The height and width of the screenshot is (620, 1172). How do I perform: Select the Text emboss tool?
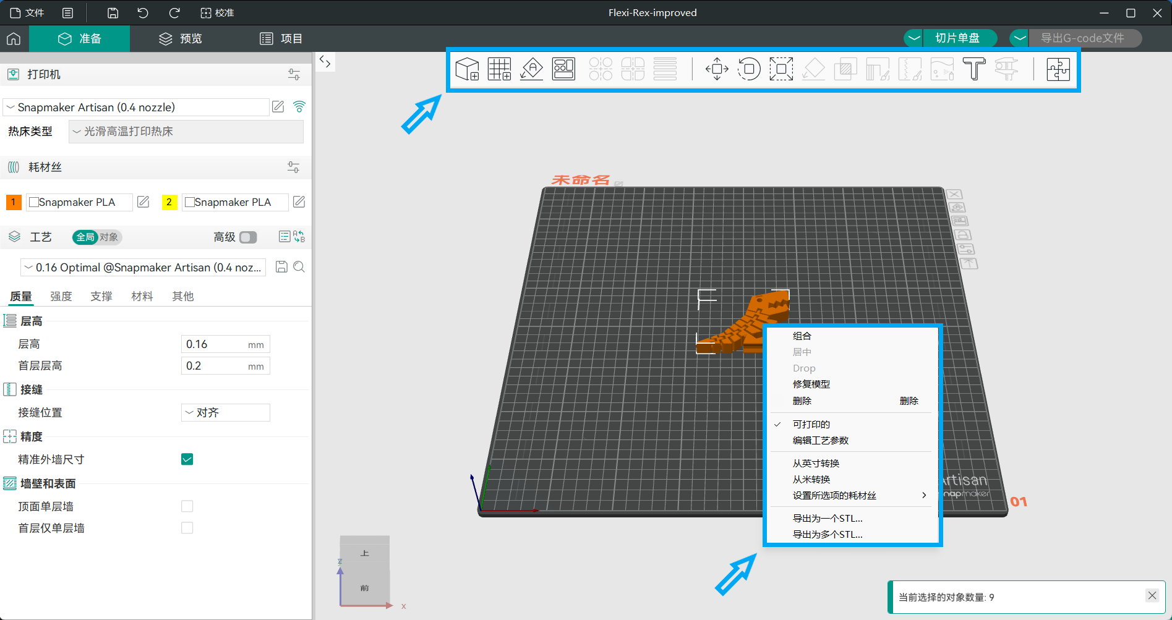(974, 69)
